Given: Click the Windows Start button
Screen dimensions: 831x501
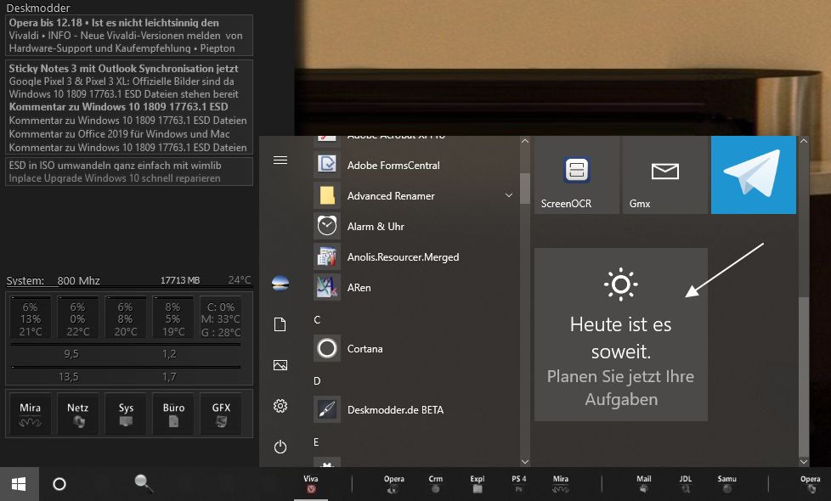Looking at the screenshot, I should 19,484.
